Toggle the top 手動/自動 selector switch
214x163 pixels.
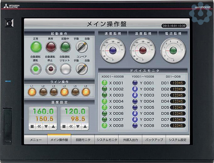pos(82,47)
